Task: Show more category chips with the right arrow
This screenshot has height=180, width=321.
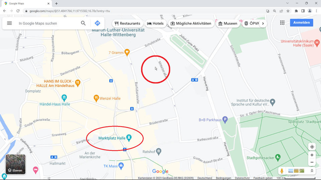Action: pyautogui.click(x=263, y=23)
